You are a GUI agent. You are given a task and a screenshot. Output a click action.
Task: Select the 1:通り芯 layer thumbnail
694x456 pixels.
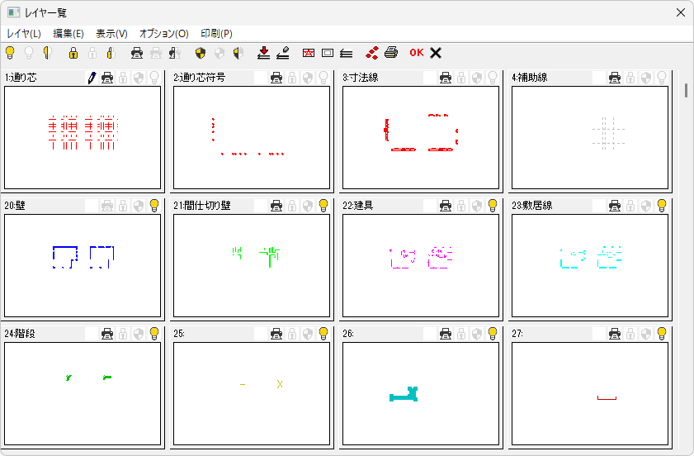(x=83, y=137)
